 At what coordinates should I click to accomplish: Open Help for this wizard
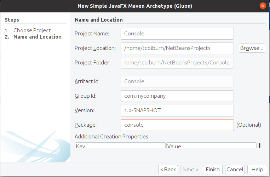point(257,170)
